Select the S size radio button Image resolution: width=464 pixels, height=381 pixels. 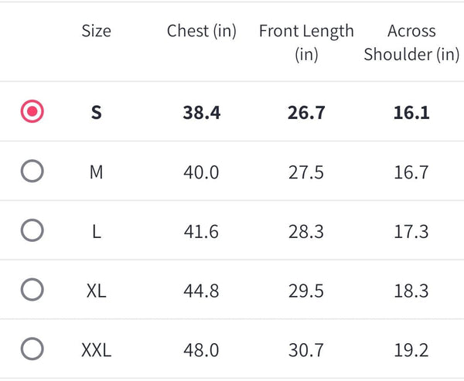tap(32, 112)
